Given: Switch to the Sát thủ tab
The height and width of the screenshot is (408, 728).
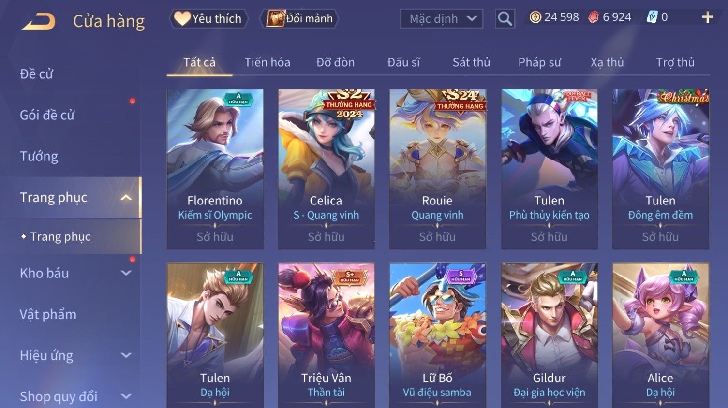Looking at the screenshot, I should pyautogui.click(x=471, y=62).
